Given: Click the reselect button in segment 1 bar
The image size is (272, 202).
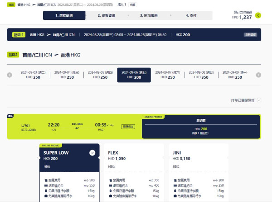Looking at the screenshot, I should click(250, 35).
